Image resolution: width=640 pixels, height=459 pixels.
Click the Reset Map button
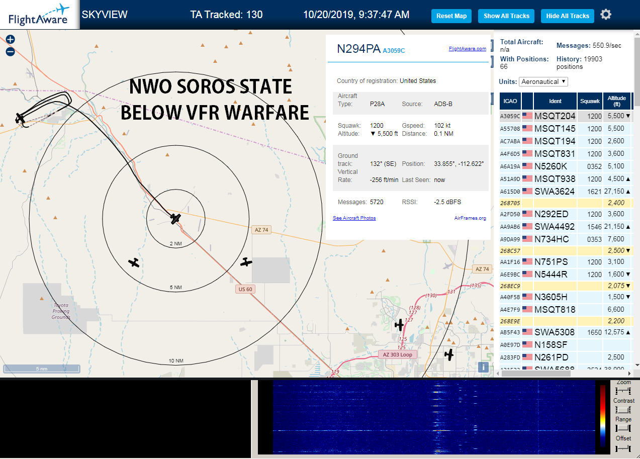pos(451,16)
